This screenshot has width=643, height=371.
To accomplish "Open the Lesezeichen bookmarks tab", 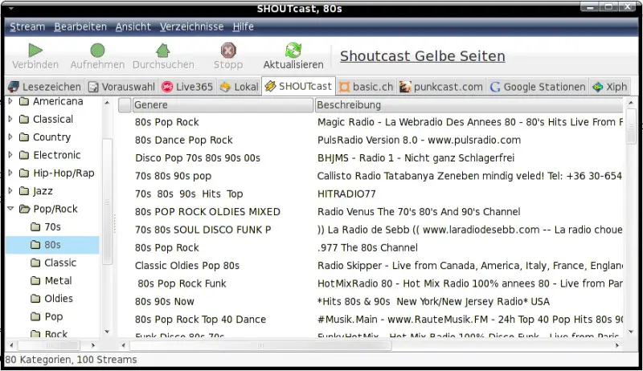I will click(x=45, y=87).
